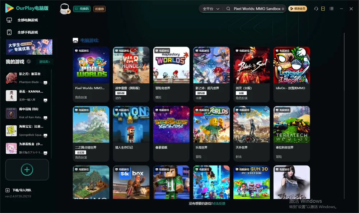359x213 pixels.
Task: Click the search magnifier icon
Action: (x=228, y=9)
